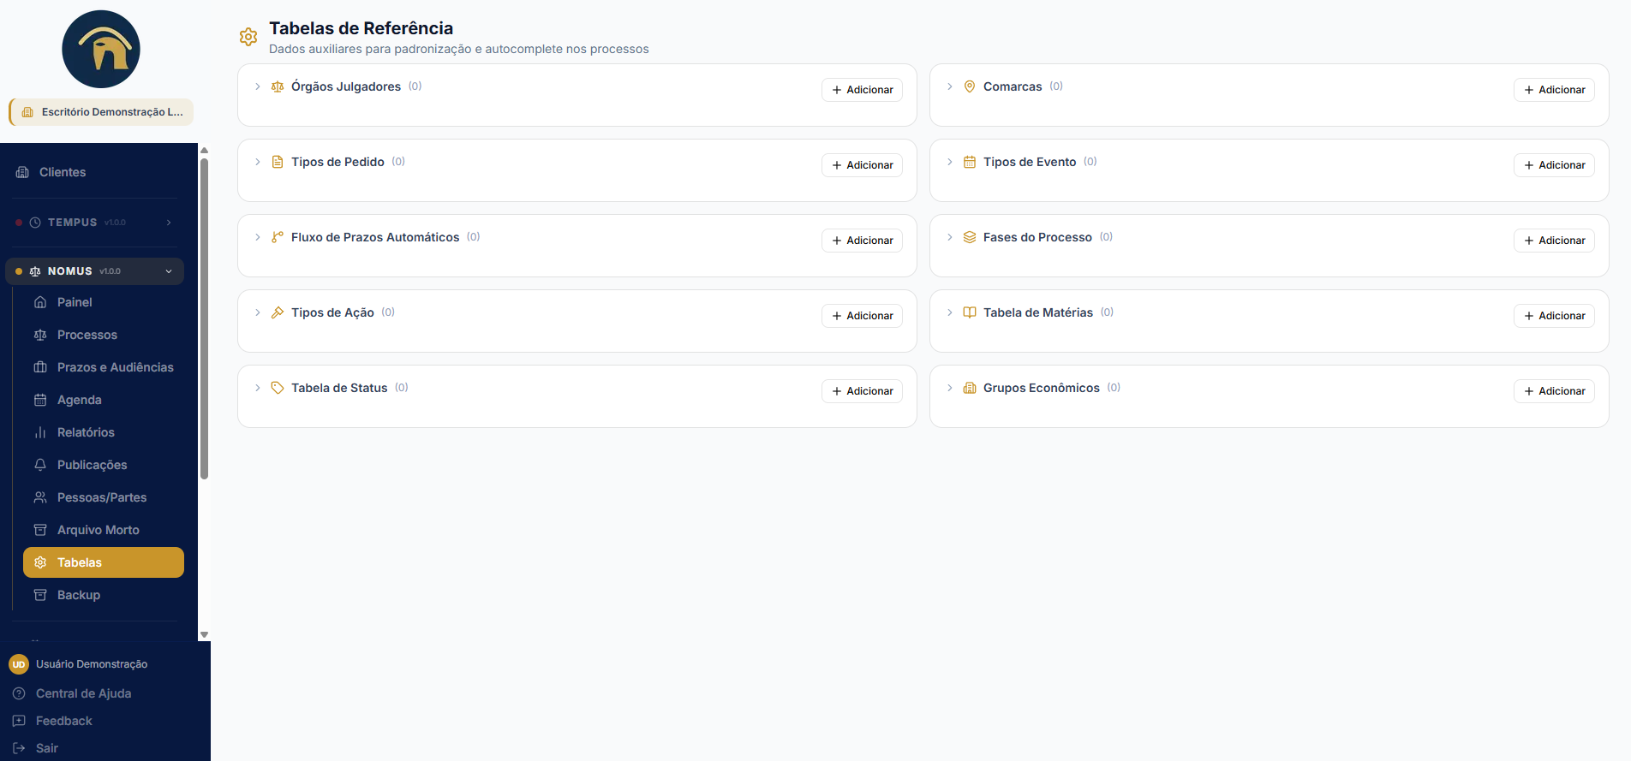Click the archive icon beside Arquivo Morto
This screenshot has height=761, width=1631.
pyautogui.click(x=40, y=530)
